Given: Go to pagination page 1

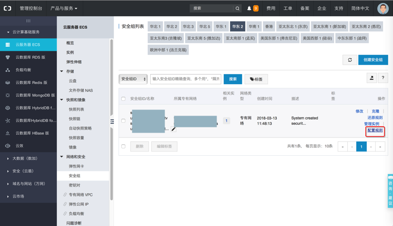Looking at the screenshot, I should (361, 147).
